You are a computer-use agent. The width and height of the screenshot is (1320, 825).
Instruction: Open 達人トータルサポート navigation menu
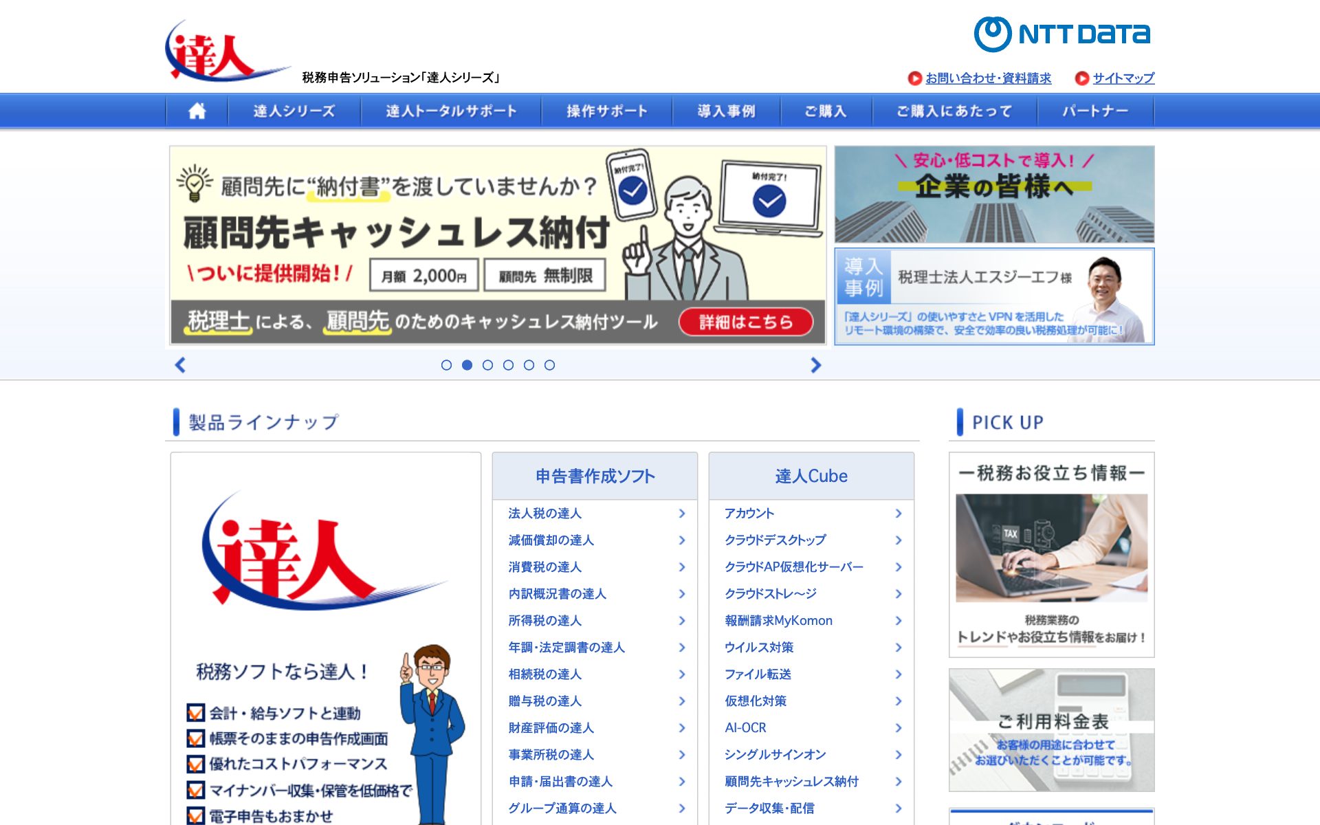pyautogui.click(x=451, y=111)
